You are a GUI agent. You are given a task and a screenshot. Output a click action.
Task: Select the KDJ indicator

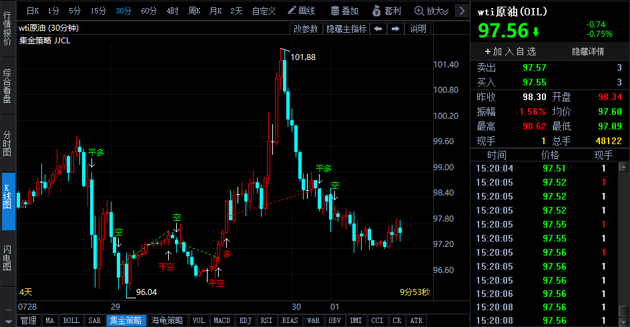coord(245,320)
